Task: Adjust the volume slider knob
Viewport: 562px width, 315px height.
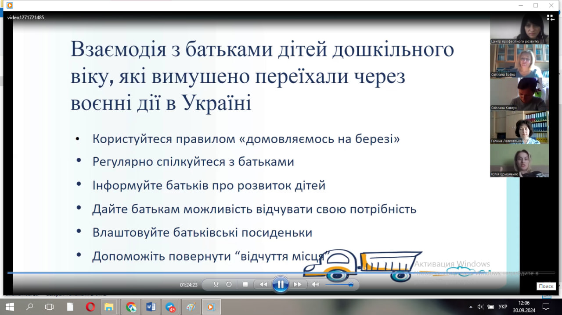Action: [x=350, y=285]
